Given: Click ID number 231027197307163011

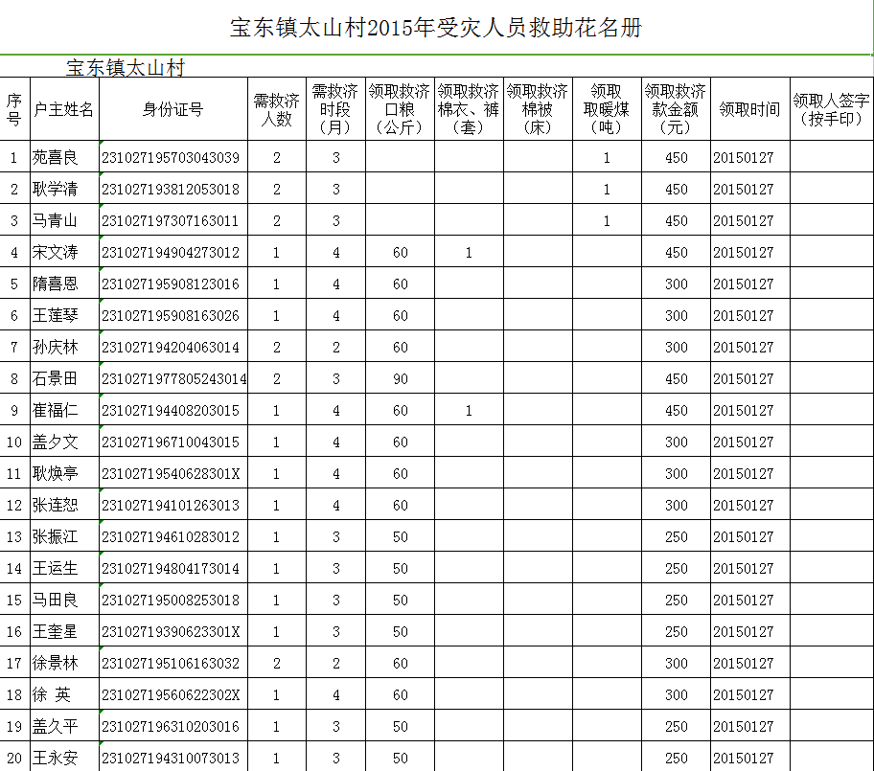Looking at the screenshot, I should [170, 221].
